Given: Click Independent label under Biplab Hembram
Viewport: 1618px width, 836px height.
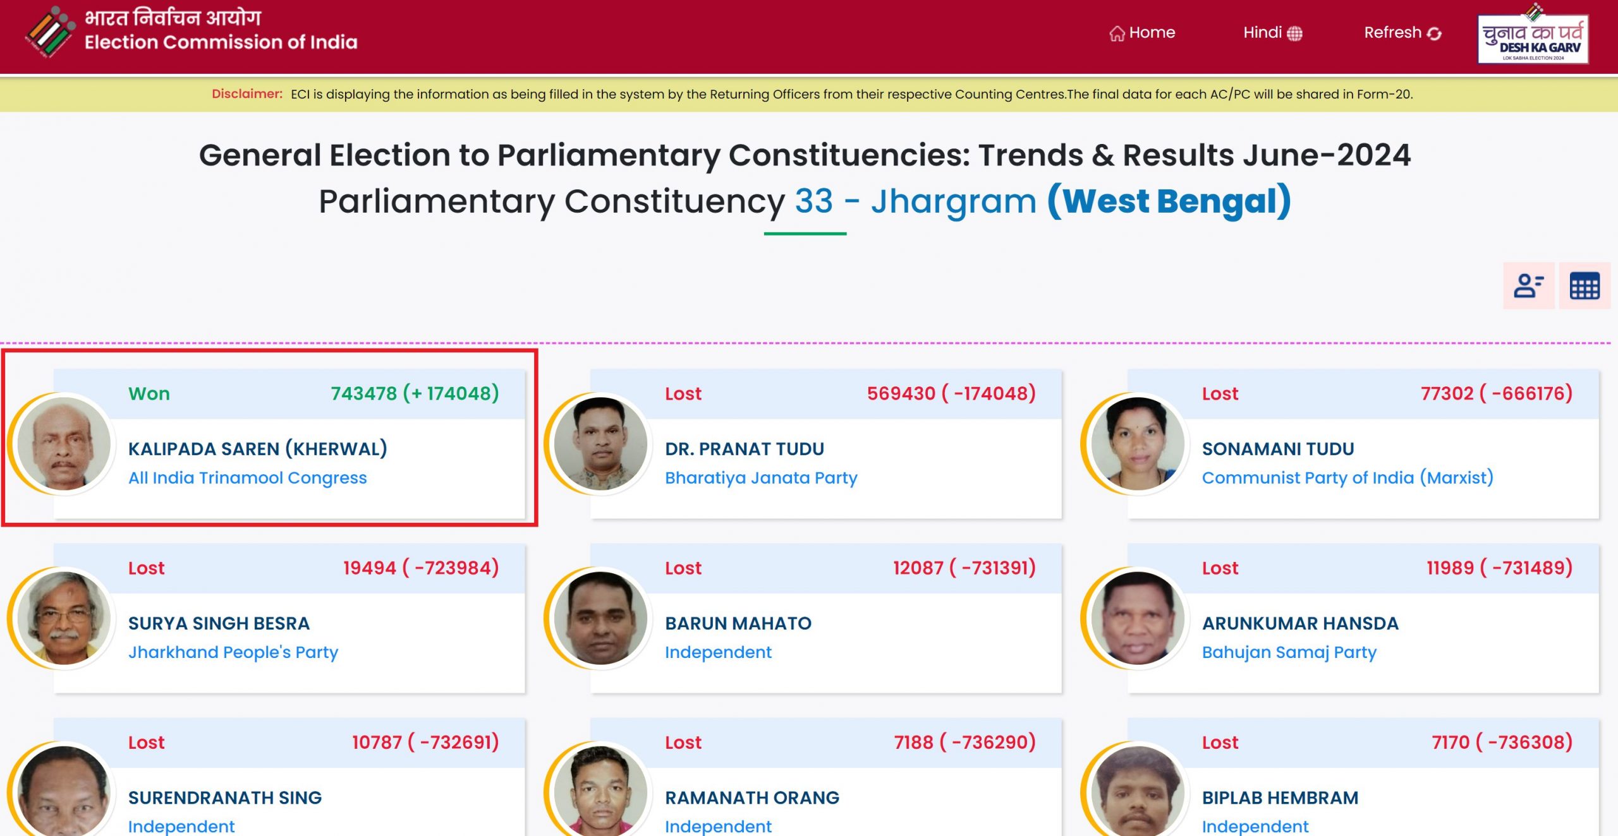Looking at the screenshot, I should coord(1255,826).
